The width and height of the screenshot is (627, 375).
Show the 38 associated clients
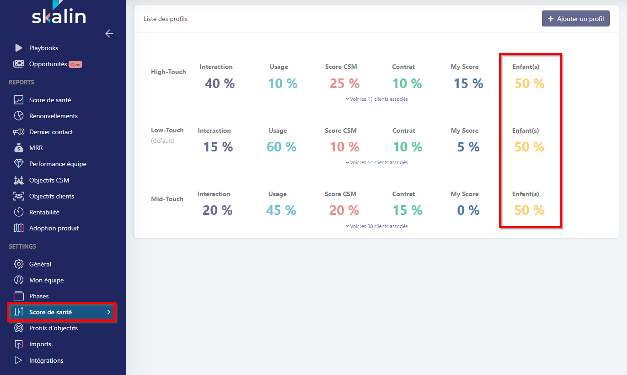pos(377,226)
